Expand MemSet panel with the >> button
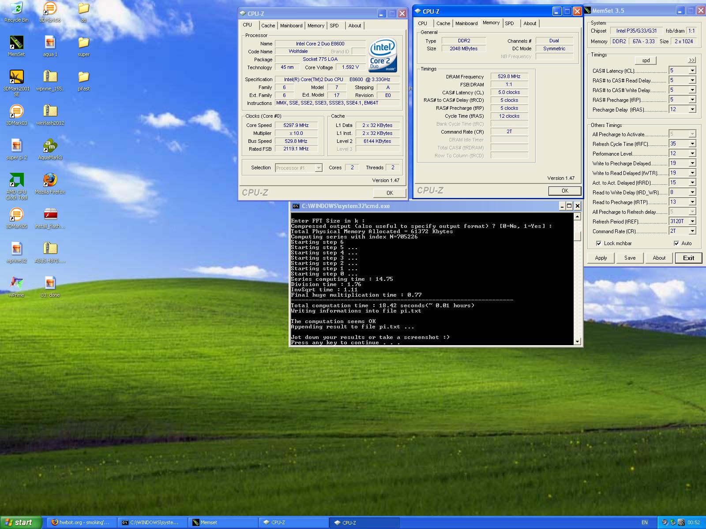 tap(691, 60)
